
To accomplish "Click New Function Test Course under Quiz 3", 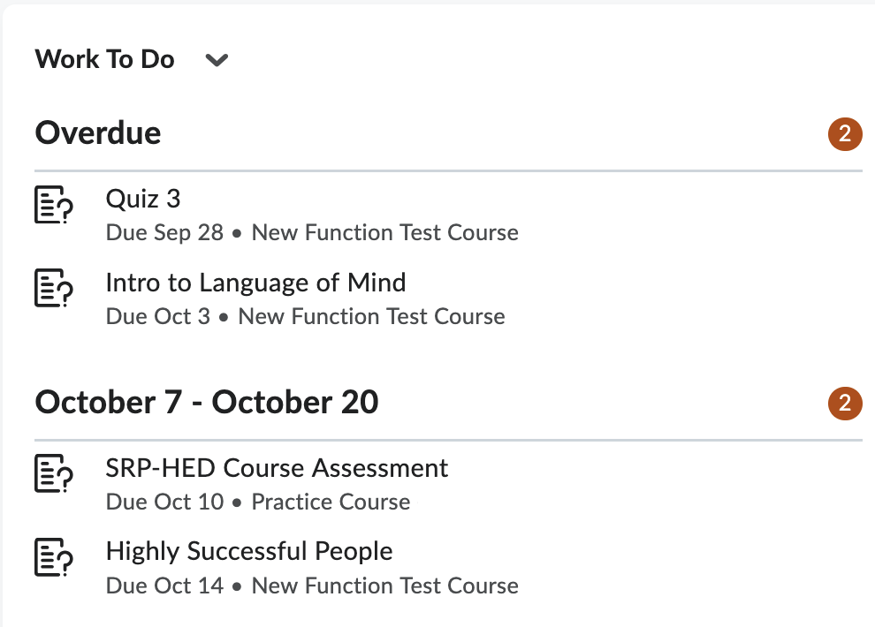I will (384, 233).
